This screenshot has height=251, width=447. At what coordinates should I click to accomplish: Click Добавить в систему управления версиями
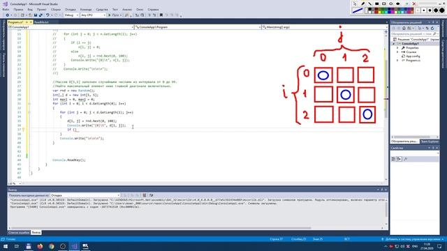tap(413, 239)
